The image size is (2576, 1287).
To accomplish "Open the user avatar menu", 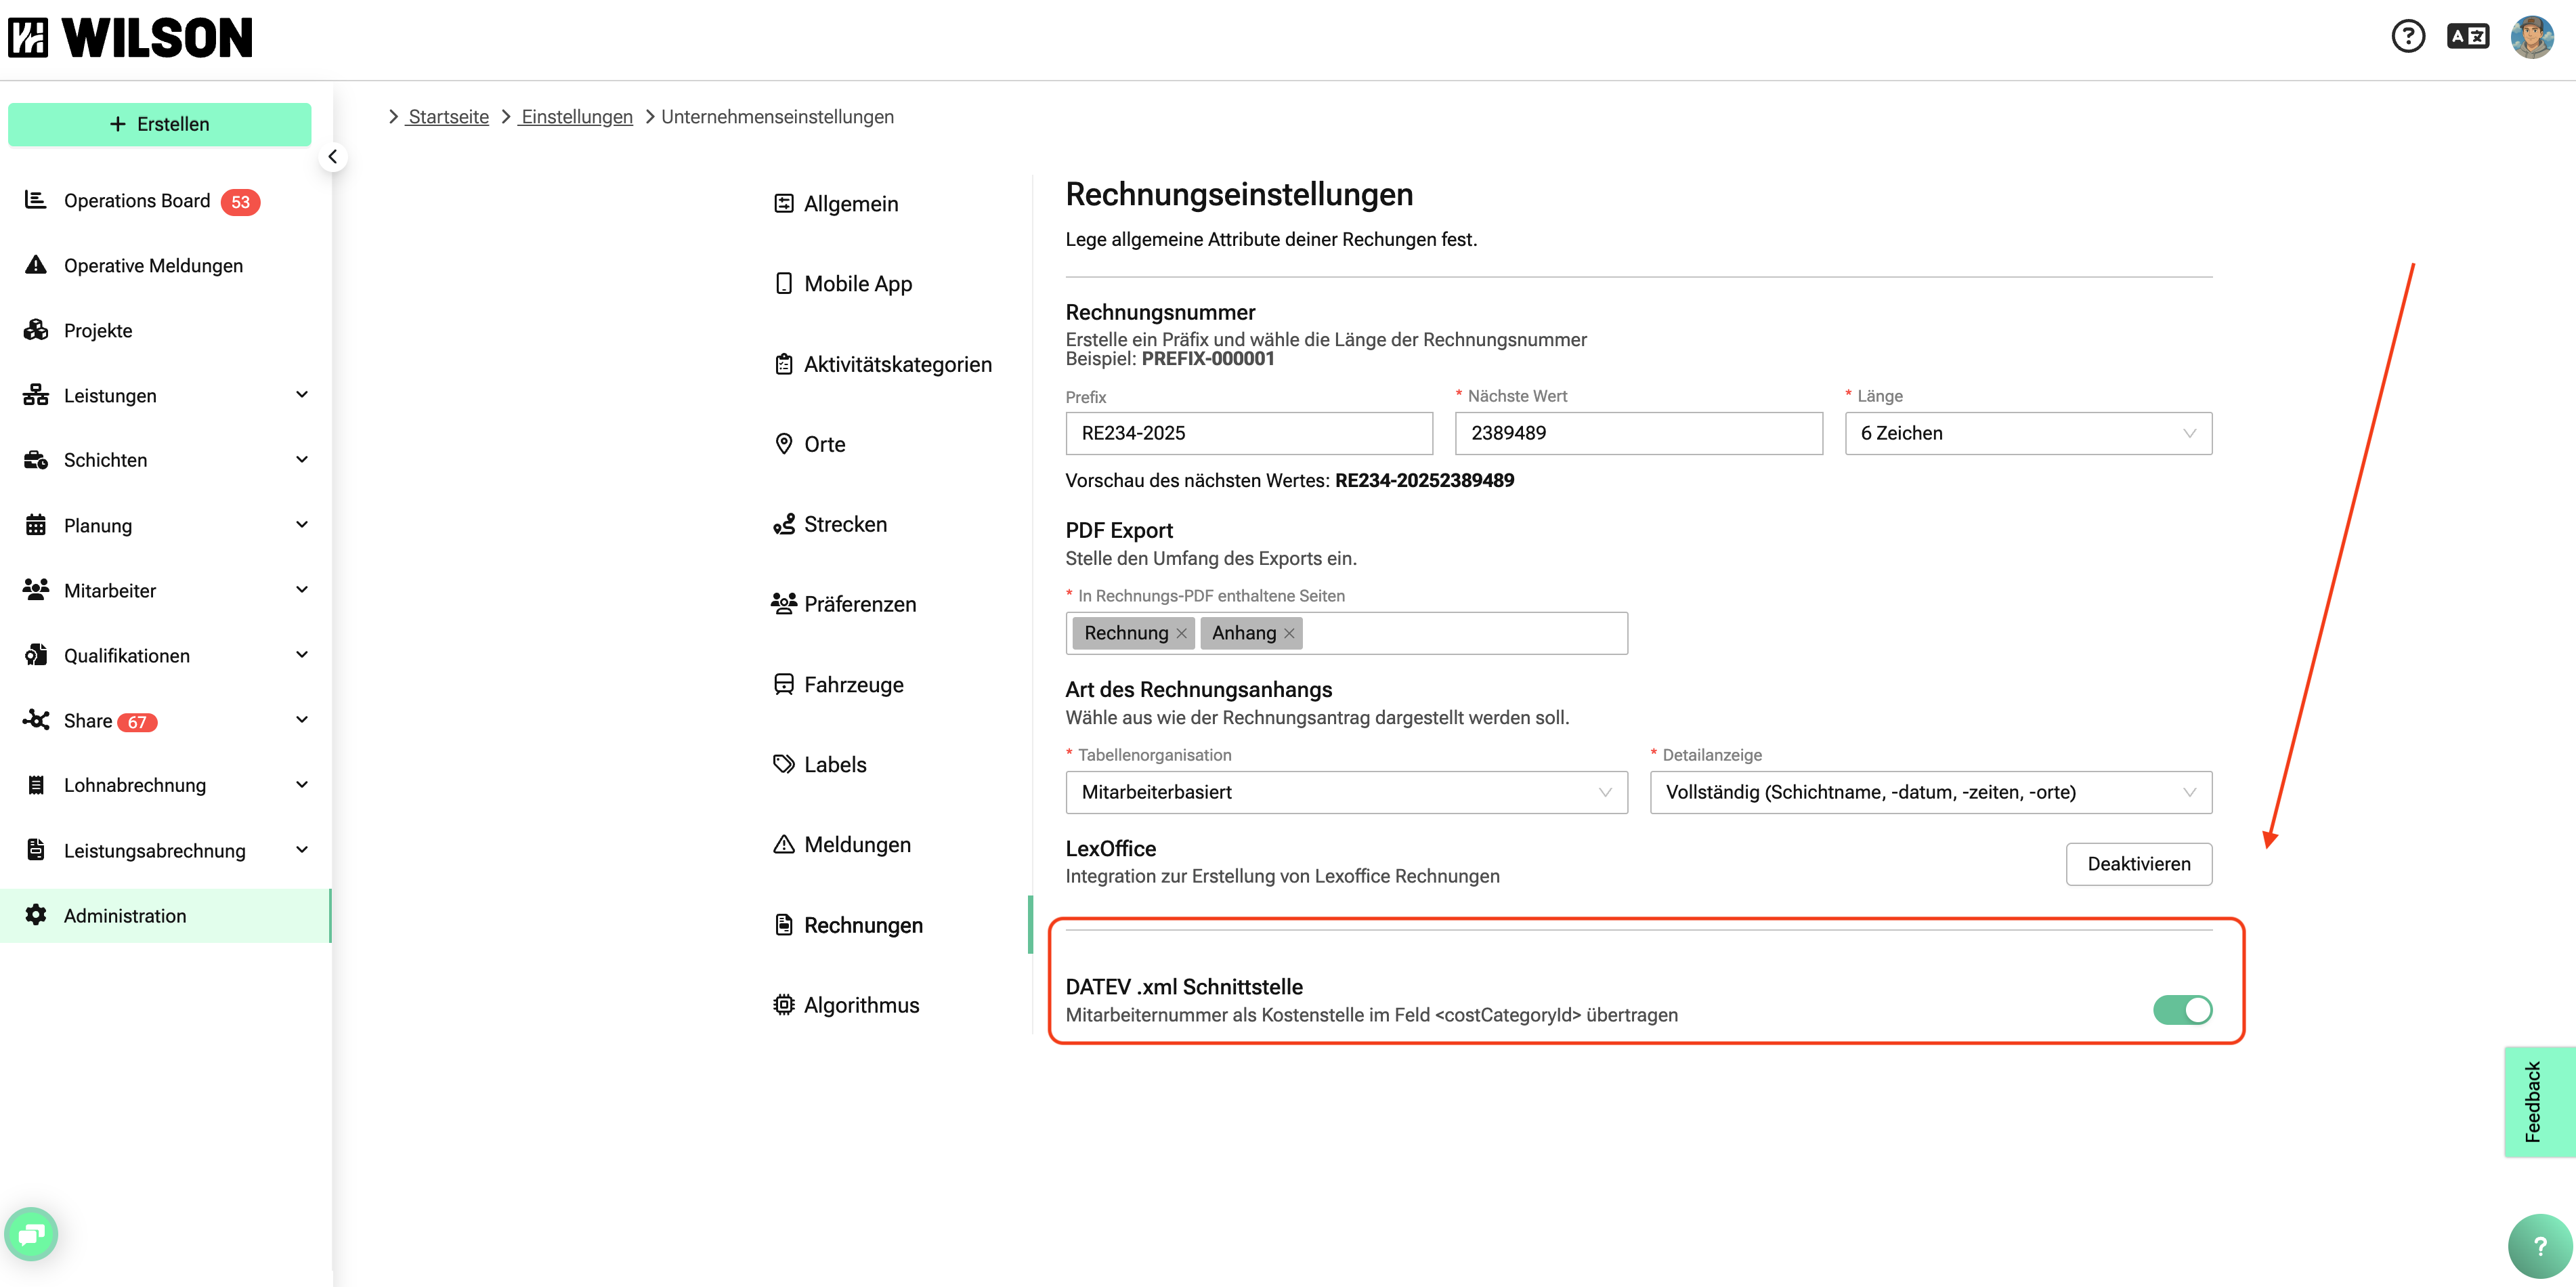I will pyautogui.click(x=2532, y=37).
